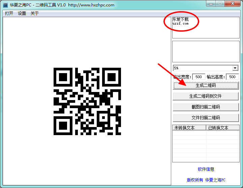Expand the 5% dropdown arrow
Screen dimensions: 243x188
tap(235, 68)
